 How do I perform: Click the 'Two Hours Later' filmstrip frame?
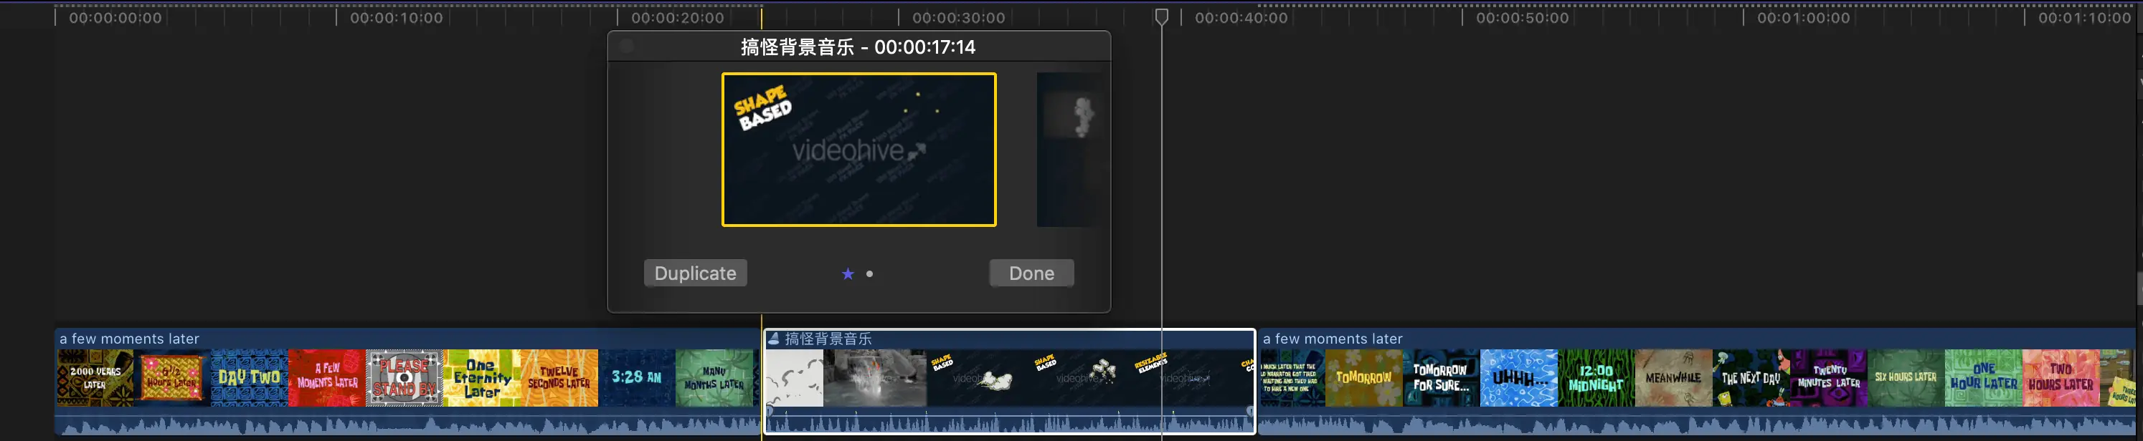tap(2061, 378)
